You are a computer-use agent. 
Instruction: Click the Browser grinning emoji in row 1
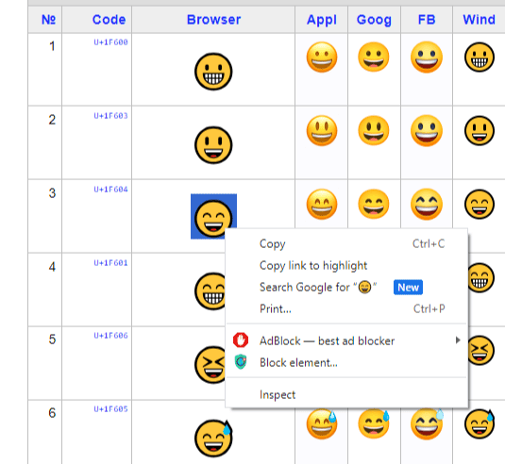click(213, 72)
